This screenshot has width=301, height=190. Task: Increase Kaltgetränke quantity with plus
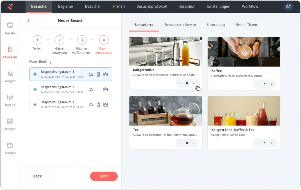(x=194, y=83)
